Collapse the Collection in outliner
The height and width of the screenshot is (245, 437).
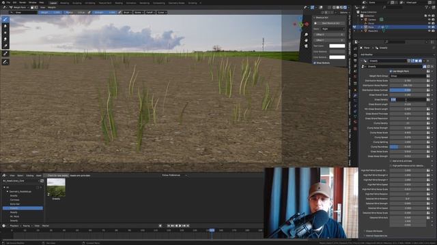point(358,16)
